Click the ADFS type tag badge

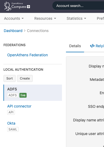(x=13, y=95)
